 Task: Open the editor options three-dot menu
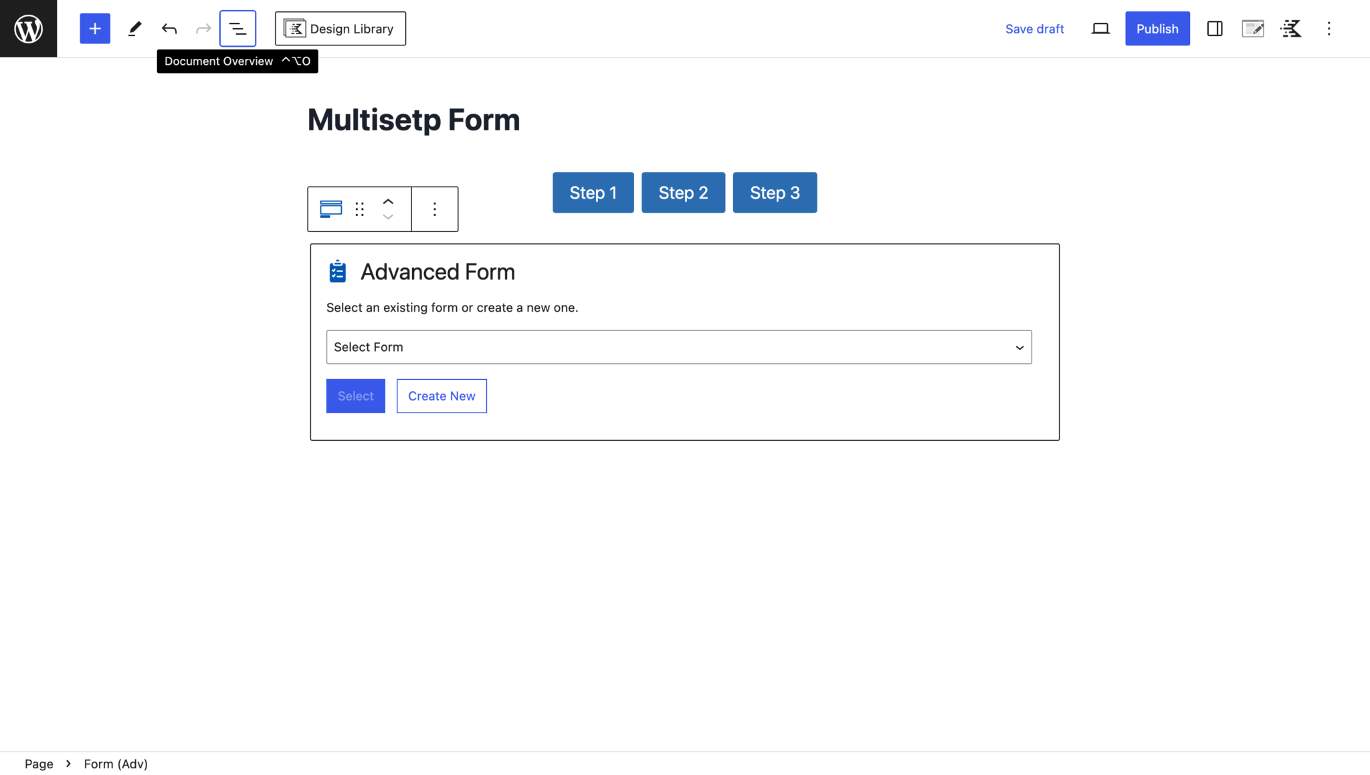(x=1329, y=28)
